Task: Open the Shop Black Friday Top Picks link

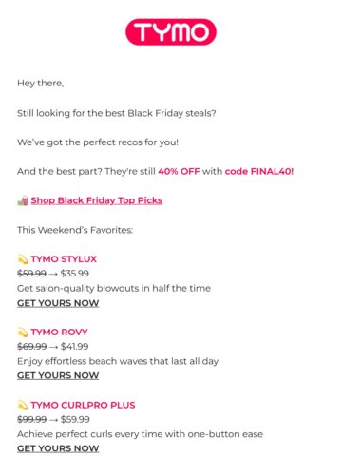Action: coord(97,200)
